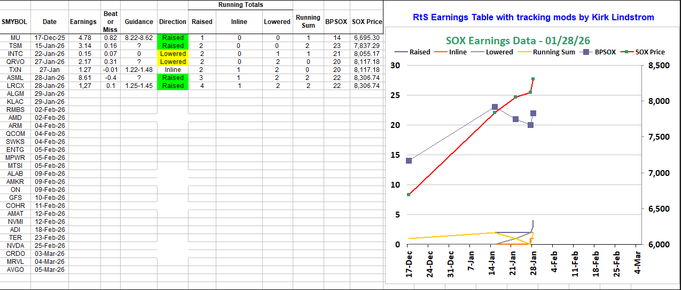Click the Running Totals merged header cell

[x=240, y=5]
